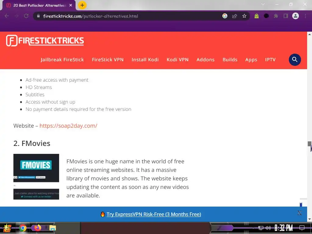
Task: Click the 'Subtitles' bullet text
Action: 35,95
